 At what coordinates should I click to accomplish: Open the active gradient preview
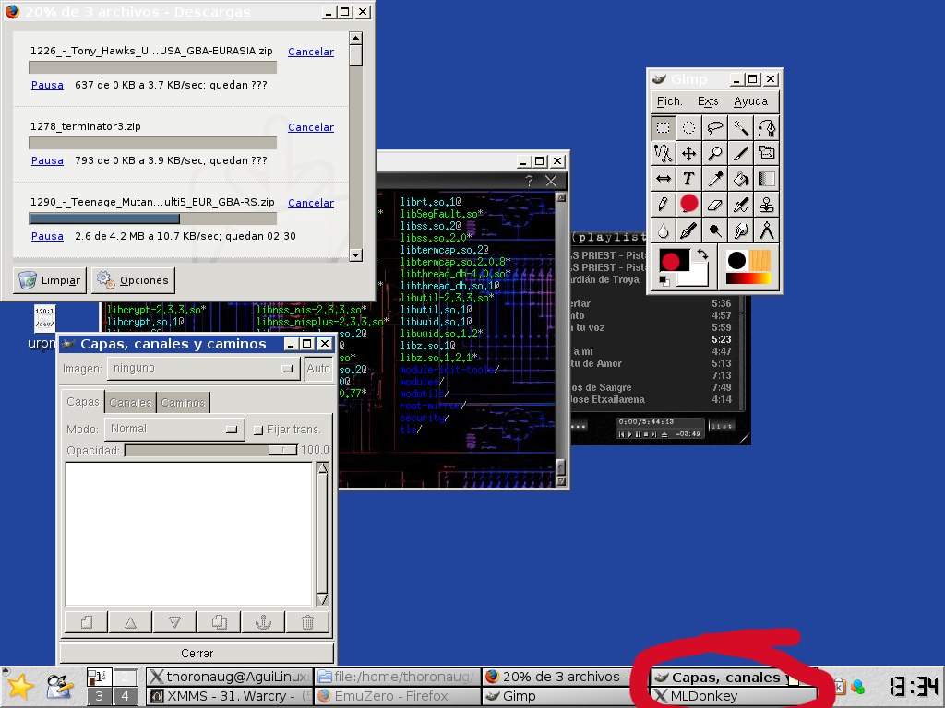point(748,278)
